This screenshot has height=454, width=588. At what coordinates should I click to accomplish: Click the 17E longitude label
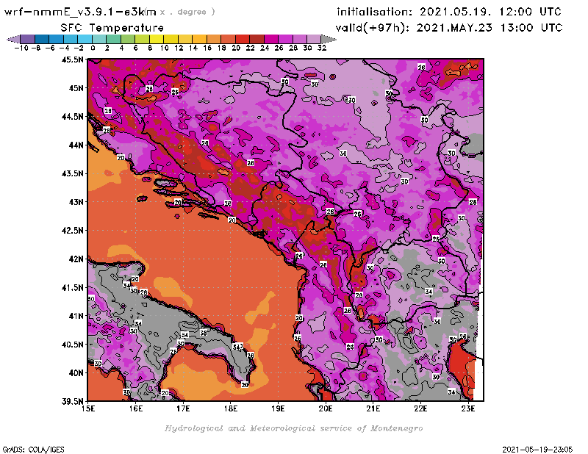(x=183, y=408)
